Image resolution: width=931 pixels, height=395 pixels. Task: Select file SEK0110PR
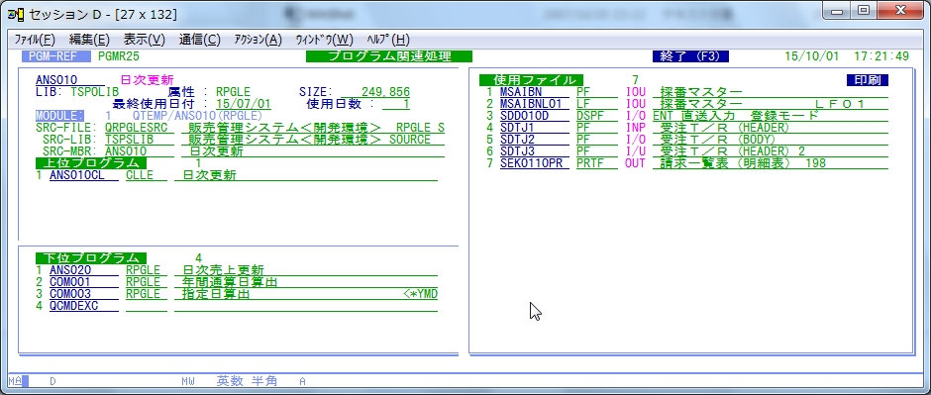tap(535, 163)
